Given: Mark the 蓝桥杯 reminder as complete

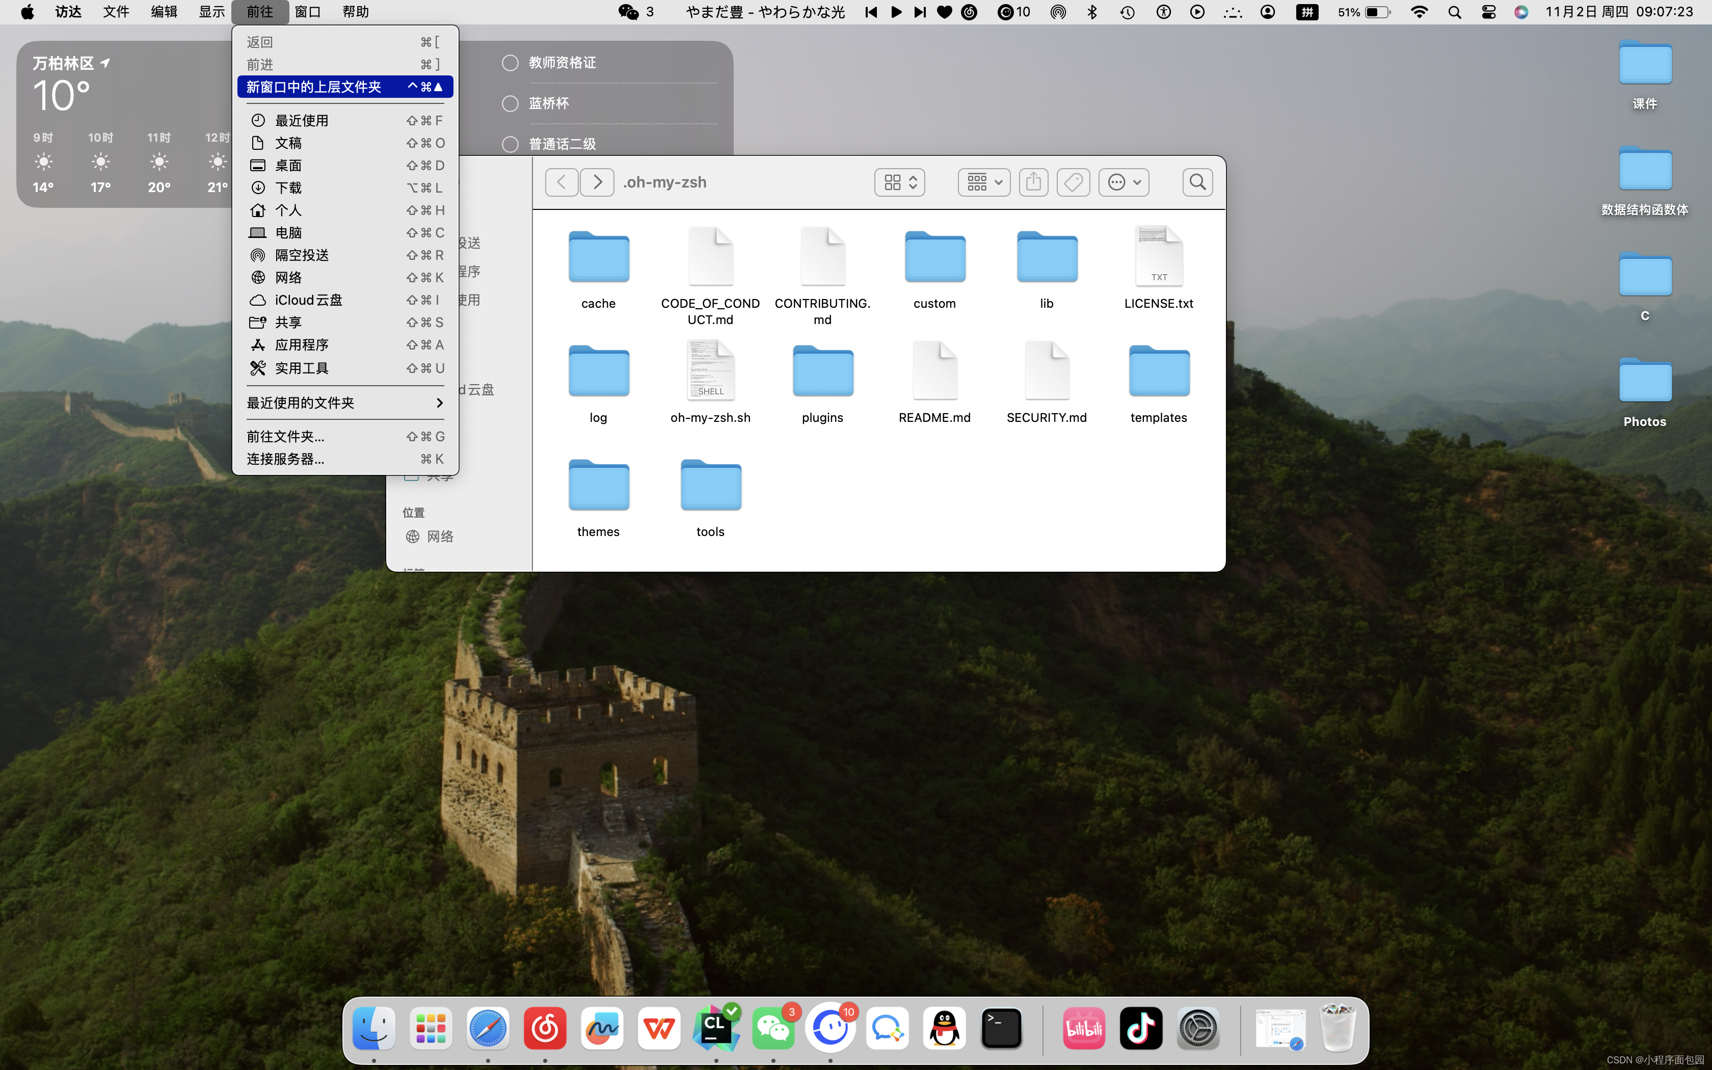Looking at the screenshot, I should point(510,103).
